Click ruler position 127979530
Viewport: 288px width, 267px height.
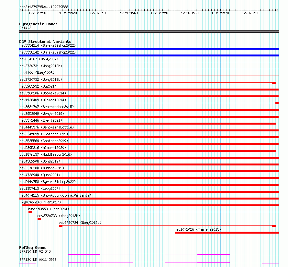(98, 13)
